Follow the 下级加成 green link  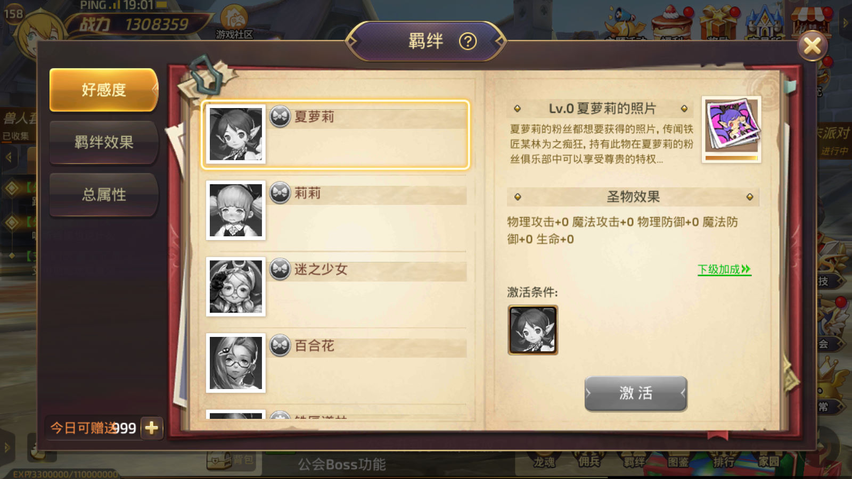(724, 269)
